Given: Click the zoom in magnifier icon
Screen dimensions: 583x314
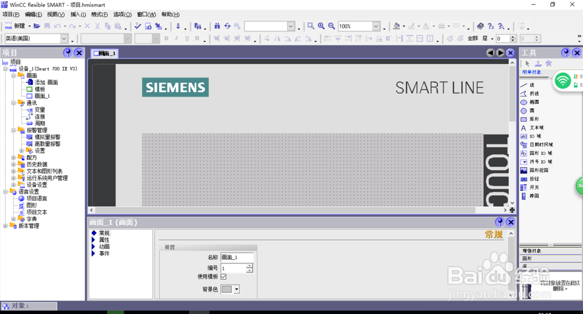Looking at the screenshot, I should coord(321,26).
